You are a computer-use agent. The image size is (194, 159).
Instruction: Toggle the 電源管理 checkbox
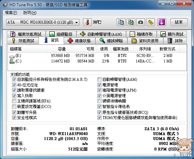[99, 85]
